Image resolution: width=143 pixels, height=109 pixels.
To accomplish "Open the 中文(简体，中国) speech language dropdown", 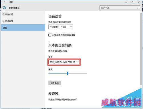I will (x=61, y=27).
